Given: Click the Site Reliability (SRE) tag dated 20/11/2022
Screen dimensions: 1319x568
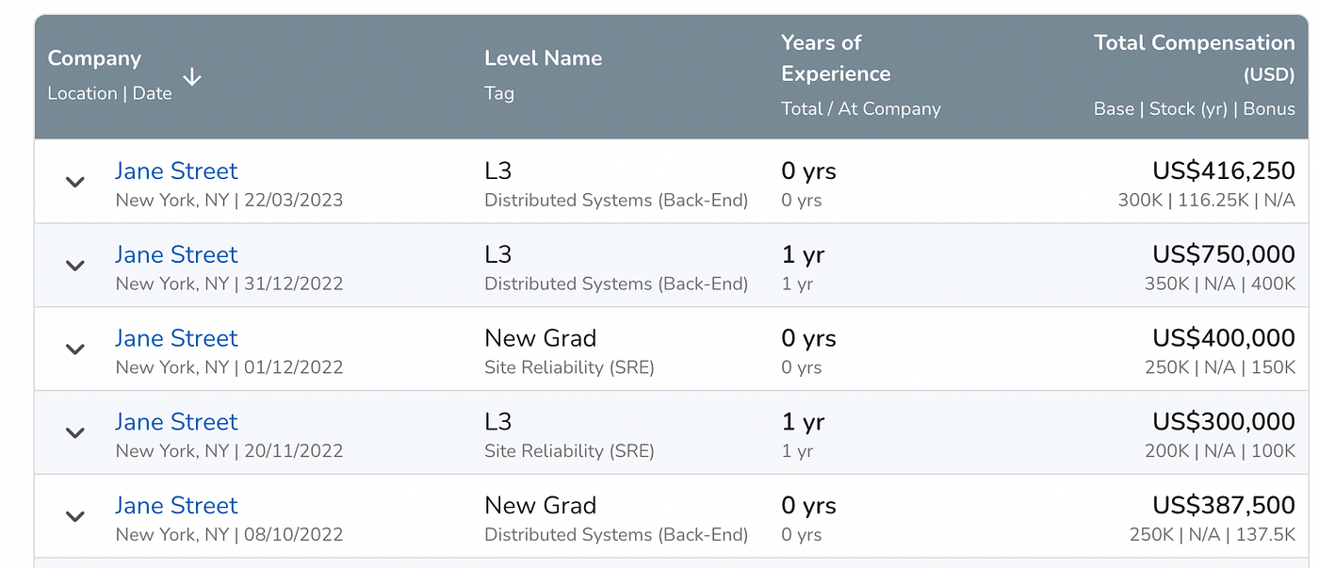Looking at the screenshot, I should point(569,450).
